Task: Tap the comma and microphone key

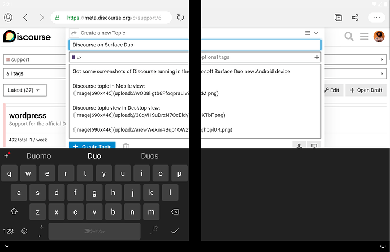Action: (x=40, y=231)
